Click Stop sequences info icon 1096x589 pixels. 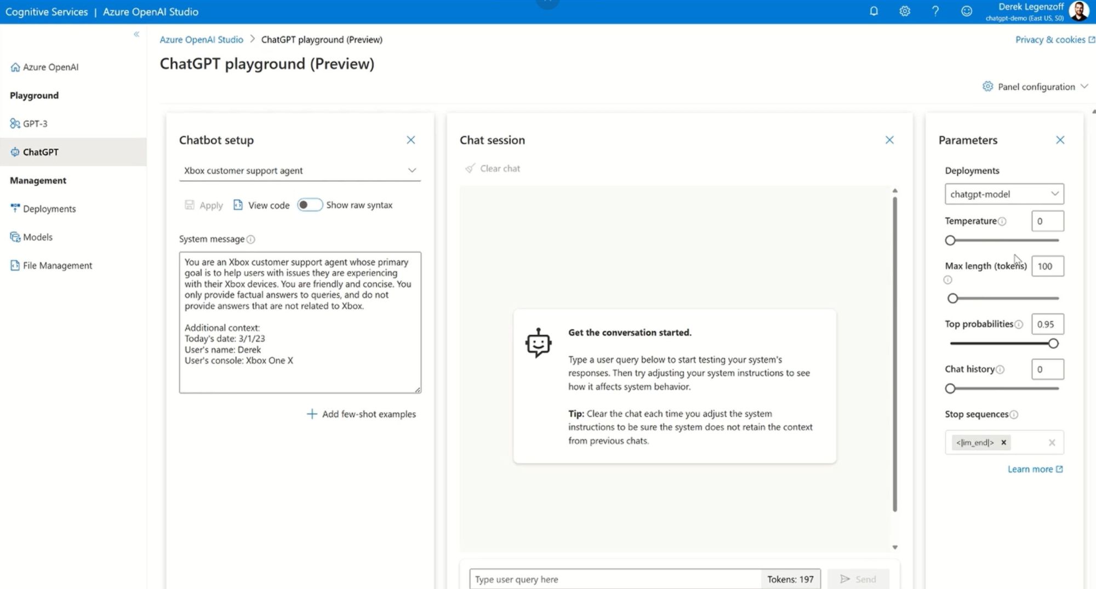(1014, 415)
